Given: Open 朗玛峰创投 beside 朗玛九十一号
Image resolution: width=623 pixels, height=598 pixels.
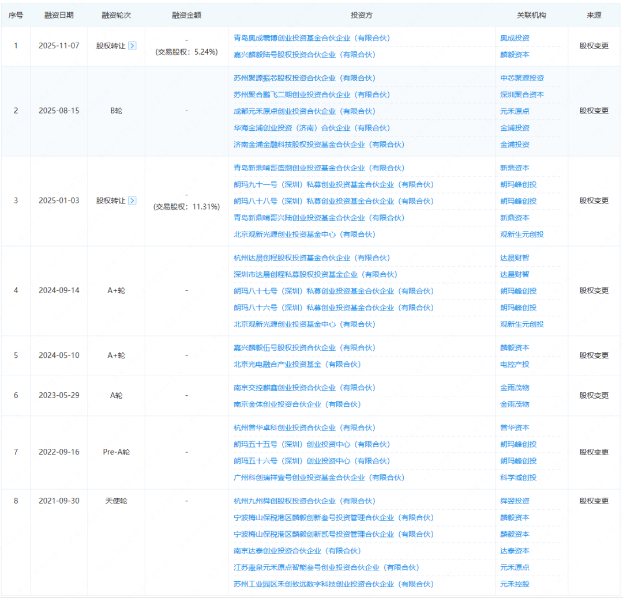Looking at the screenshot, I should pos(518,185).
